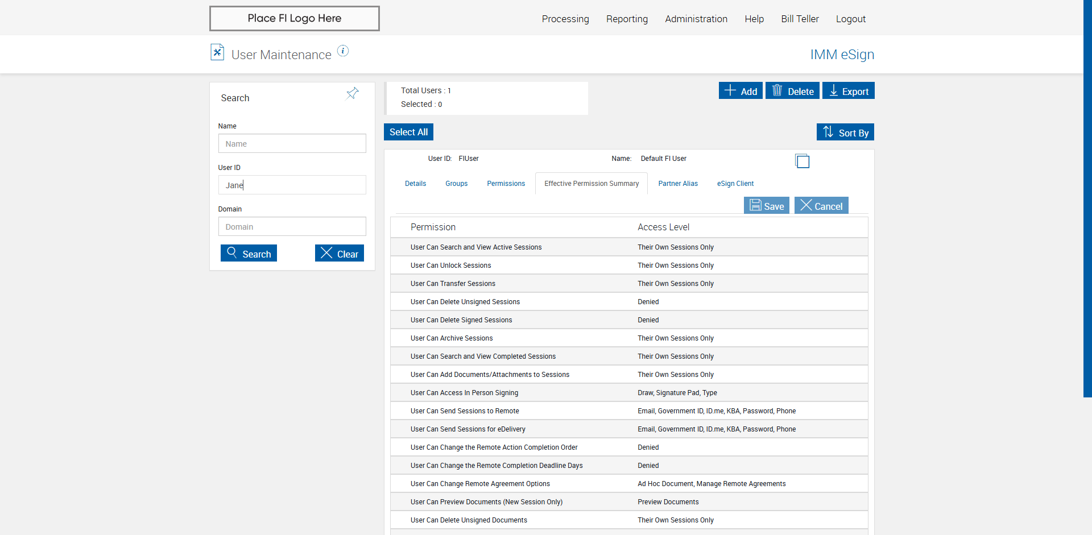This screenshot has height=535, width=1092.
Task: Click the Access Level column header
Action: coord(663,227)
